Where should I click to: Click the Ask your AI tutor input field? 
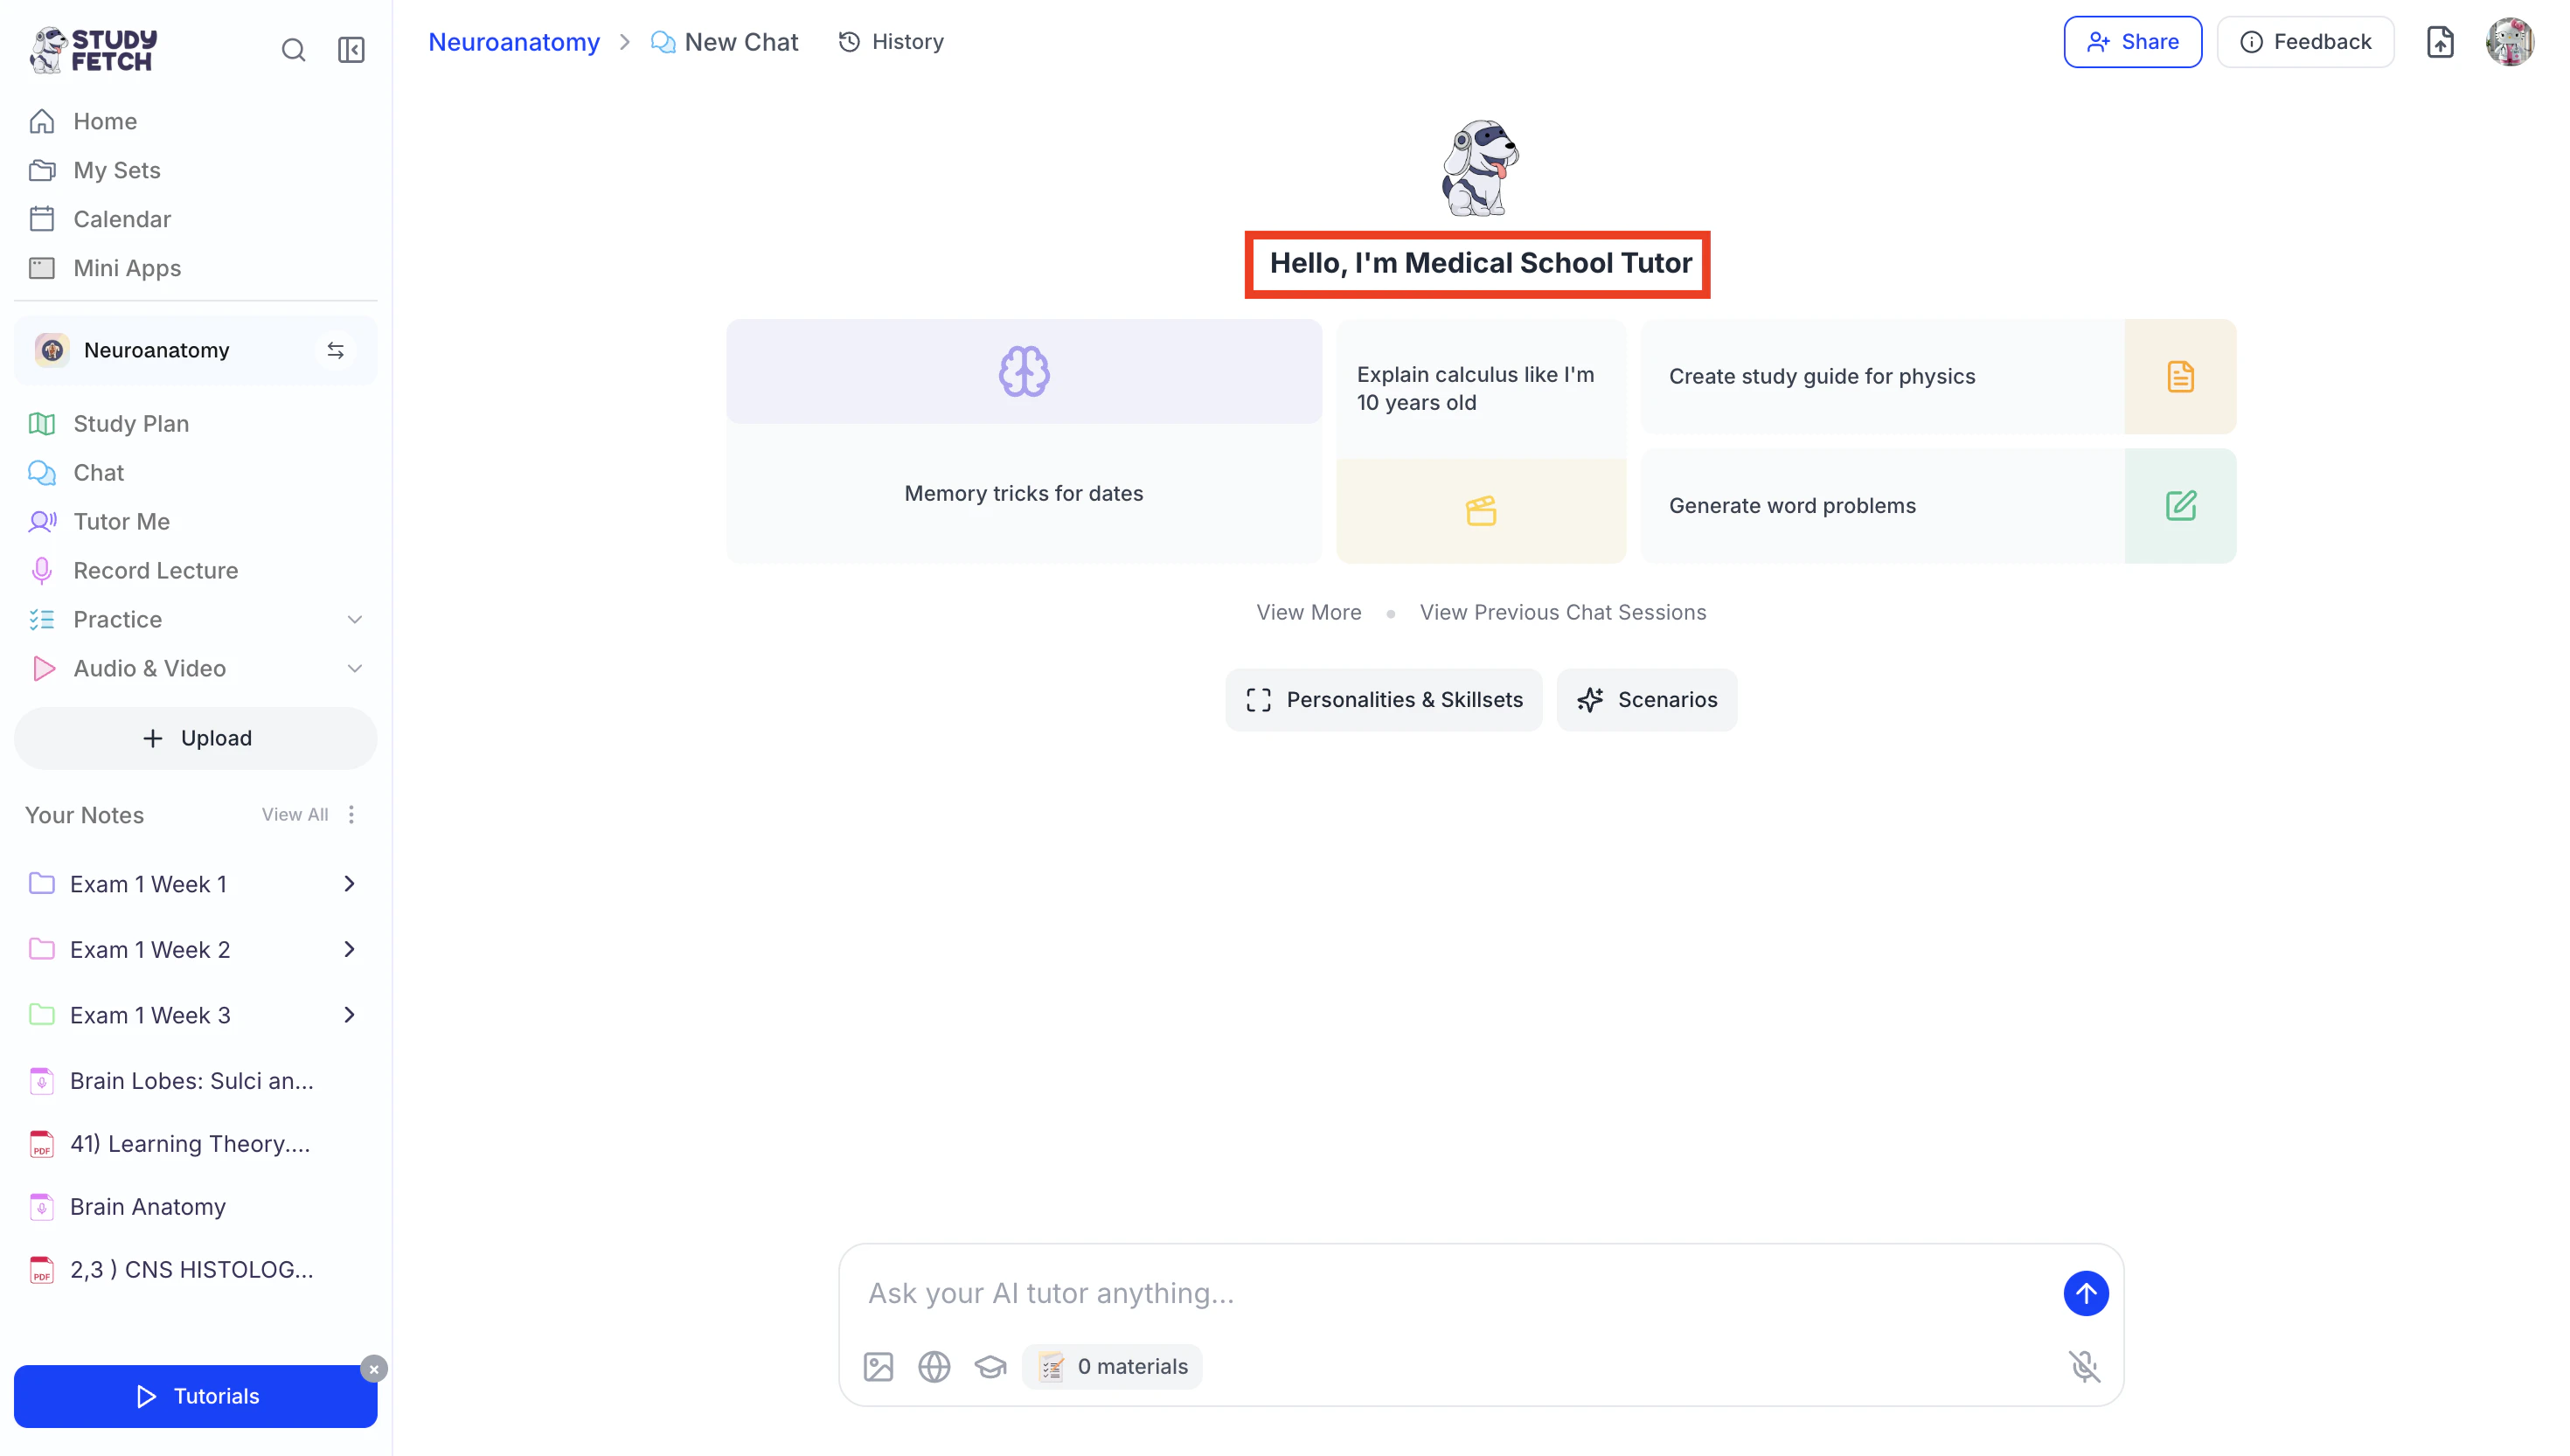coord(1450,1293)
